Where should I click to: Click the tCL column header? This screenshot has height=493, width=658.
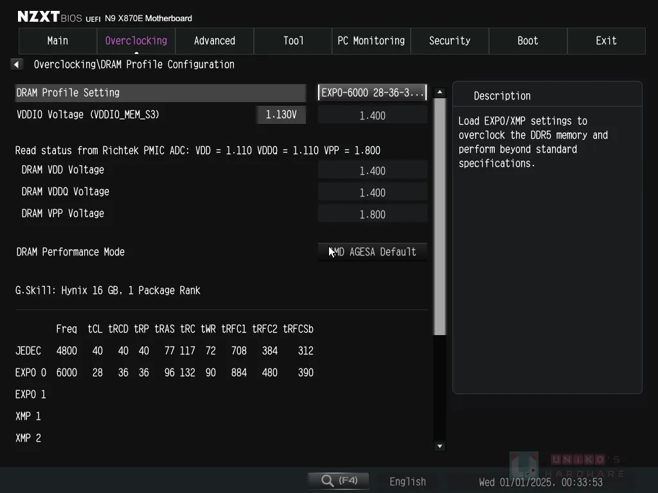[95, 329]
